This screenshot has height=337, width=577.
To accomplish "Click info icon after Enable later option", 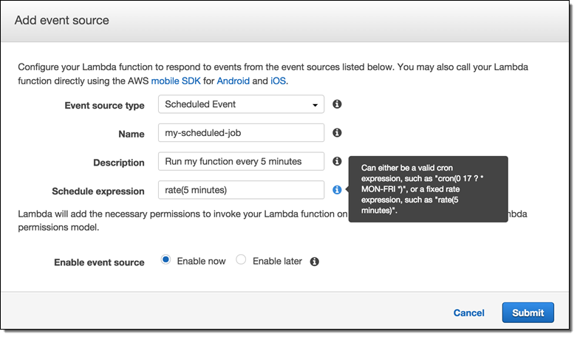I will click(x=315, y=262).
